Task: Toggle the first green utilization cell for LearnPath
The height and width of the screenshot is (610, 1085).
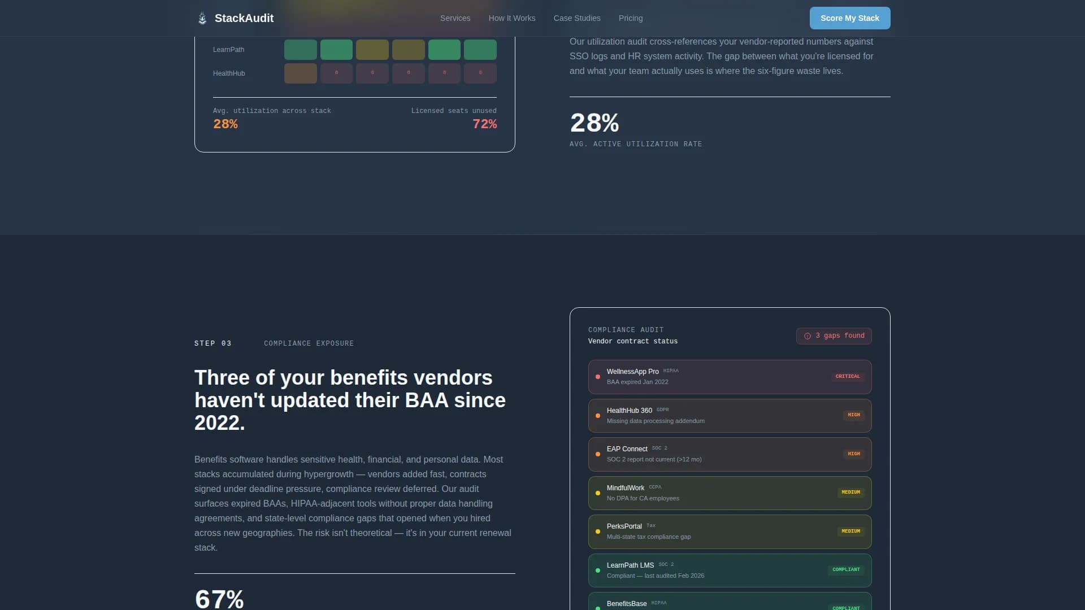Action: 301,49
